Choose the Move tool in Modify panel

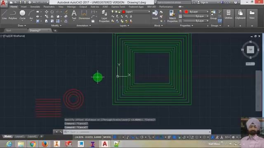(x=46, y=12)
